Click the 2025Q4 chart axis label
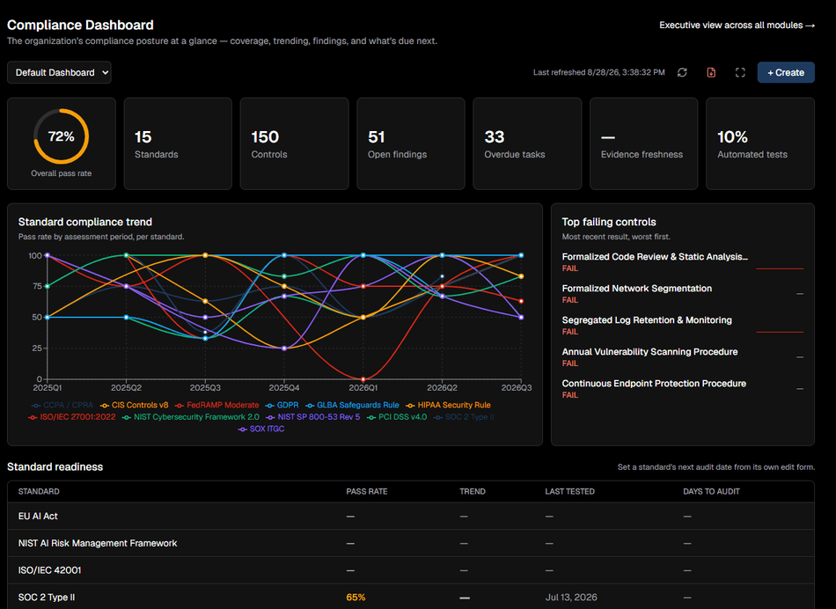Image resolution: width=836 pixels, height=609 pixels. [x=284, y=388]
